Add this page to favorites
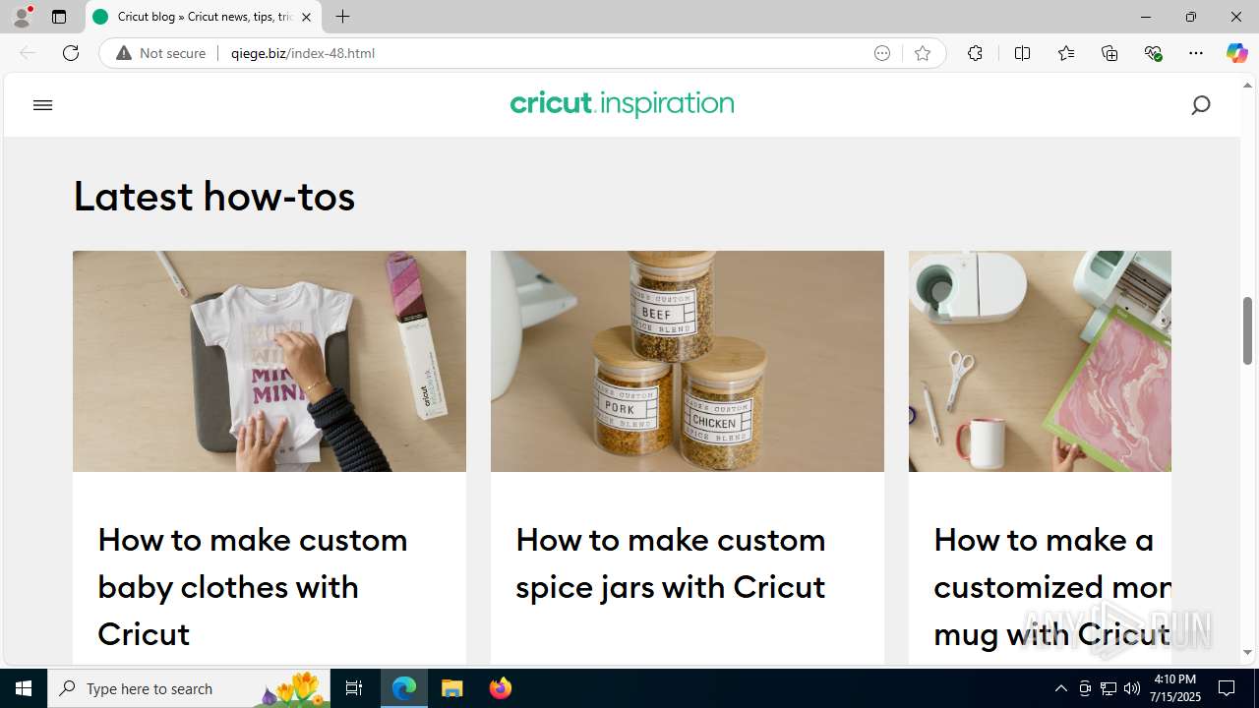The width and height of the screenshot is (1259, 708). tap(922, 53)
